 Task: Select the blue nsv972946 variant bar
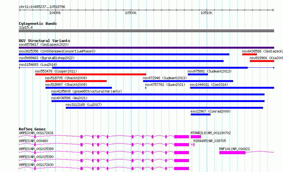click(188, 81)
